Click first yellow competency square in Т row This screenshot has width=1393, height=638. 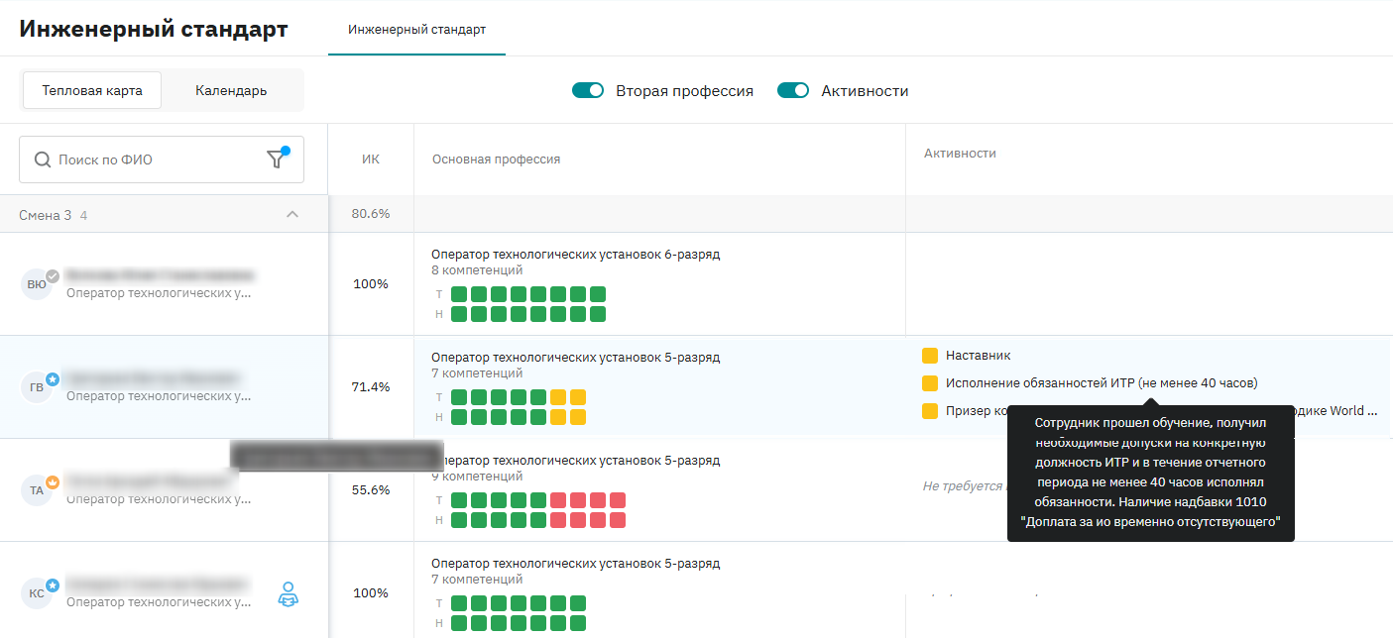point(558,397)
